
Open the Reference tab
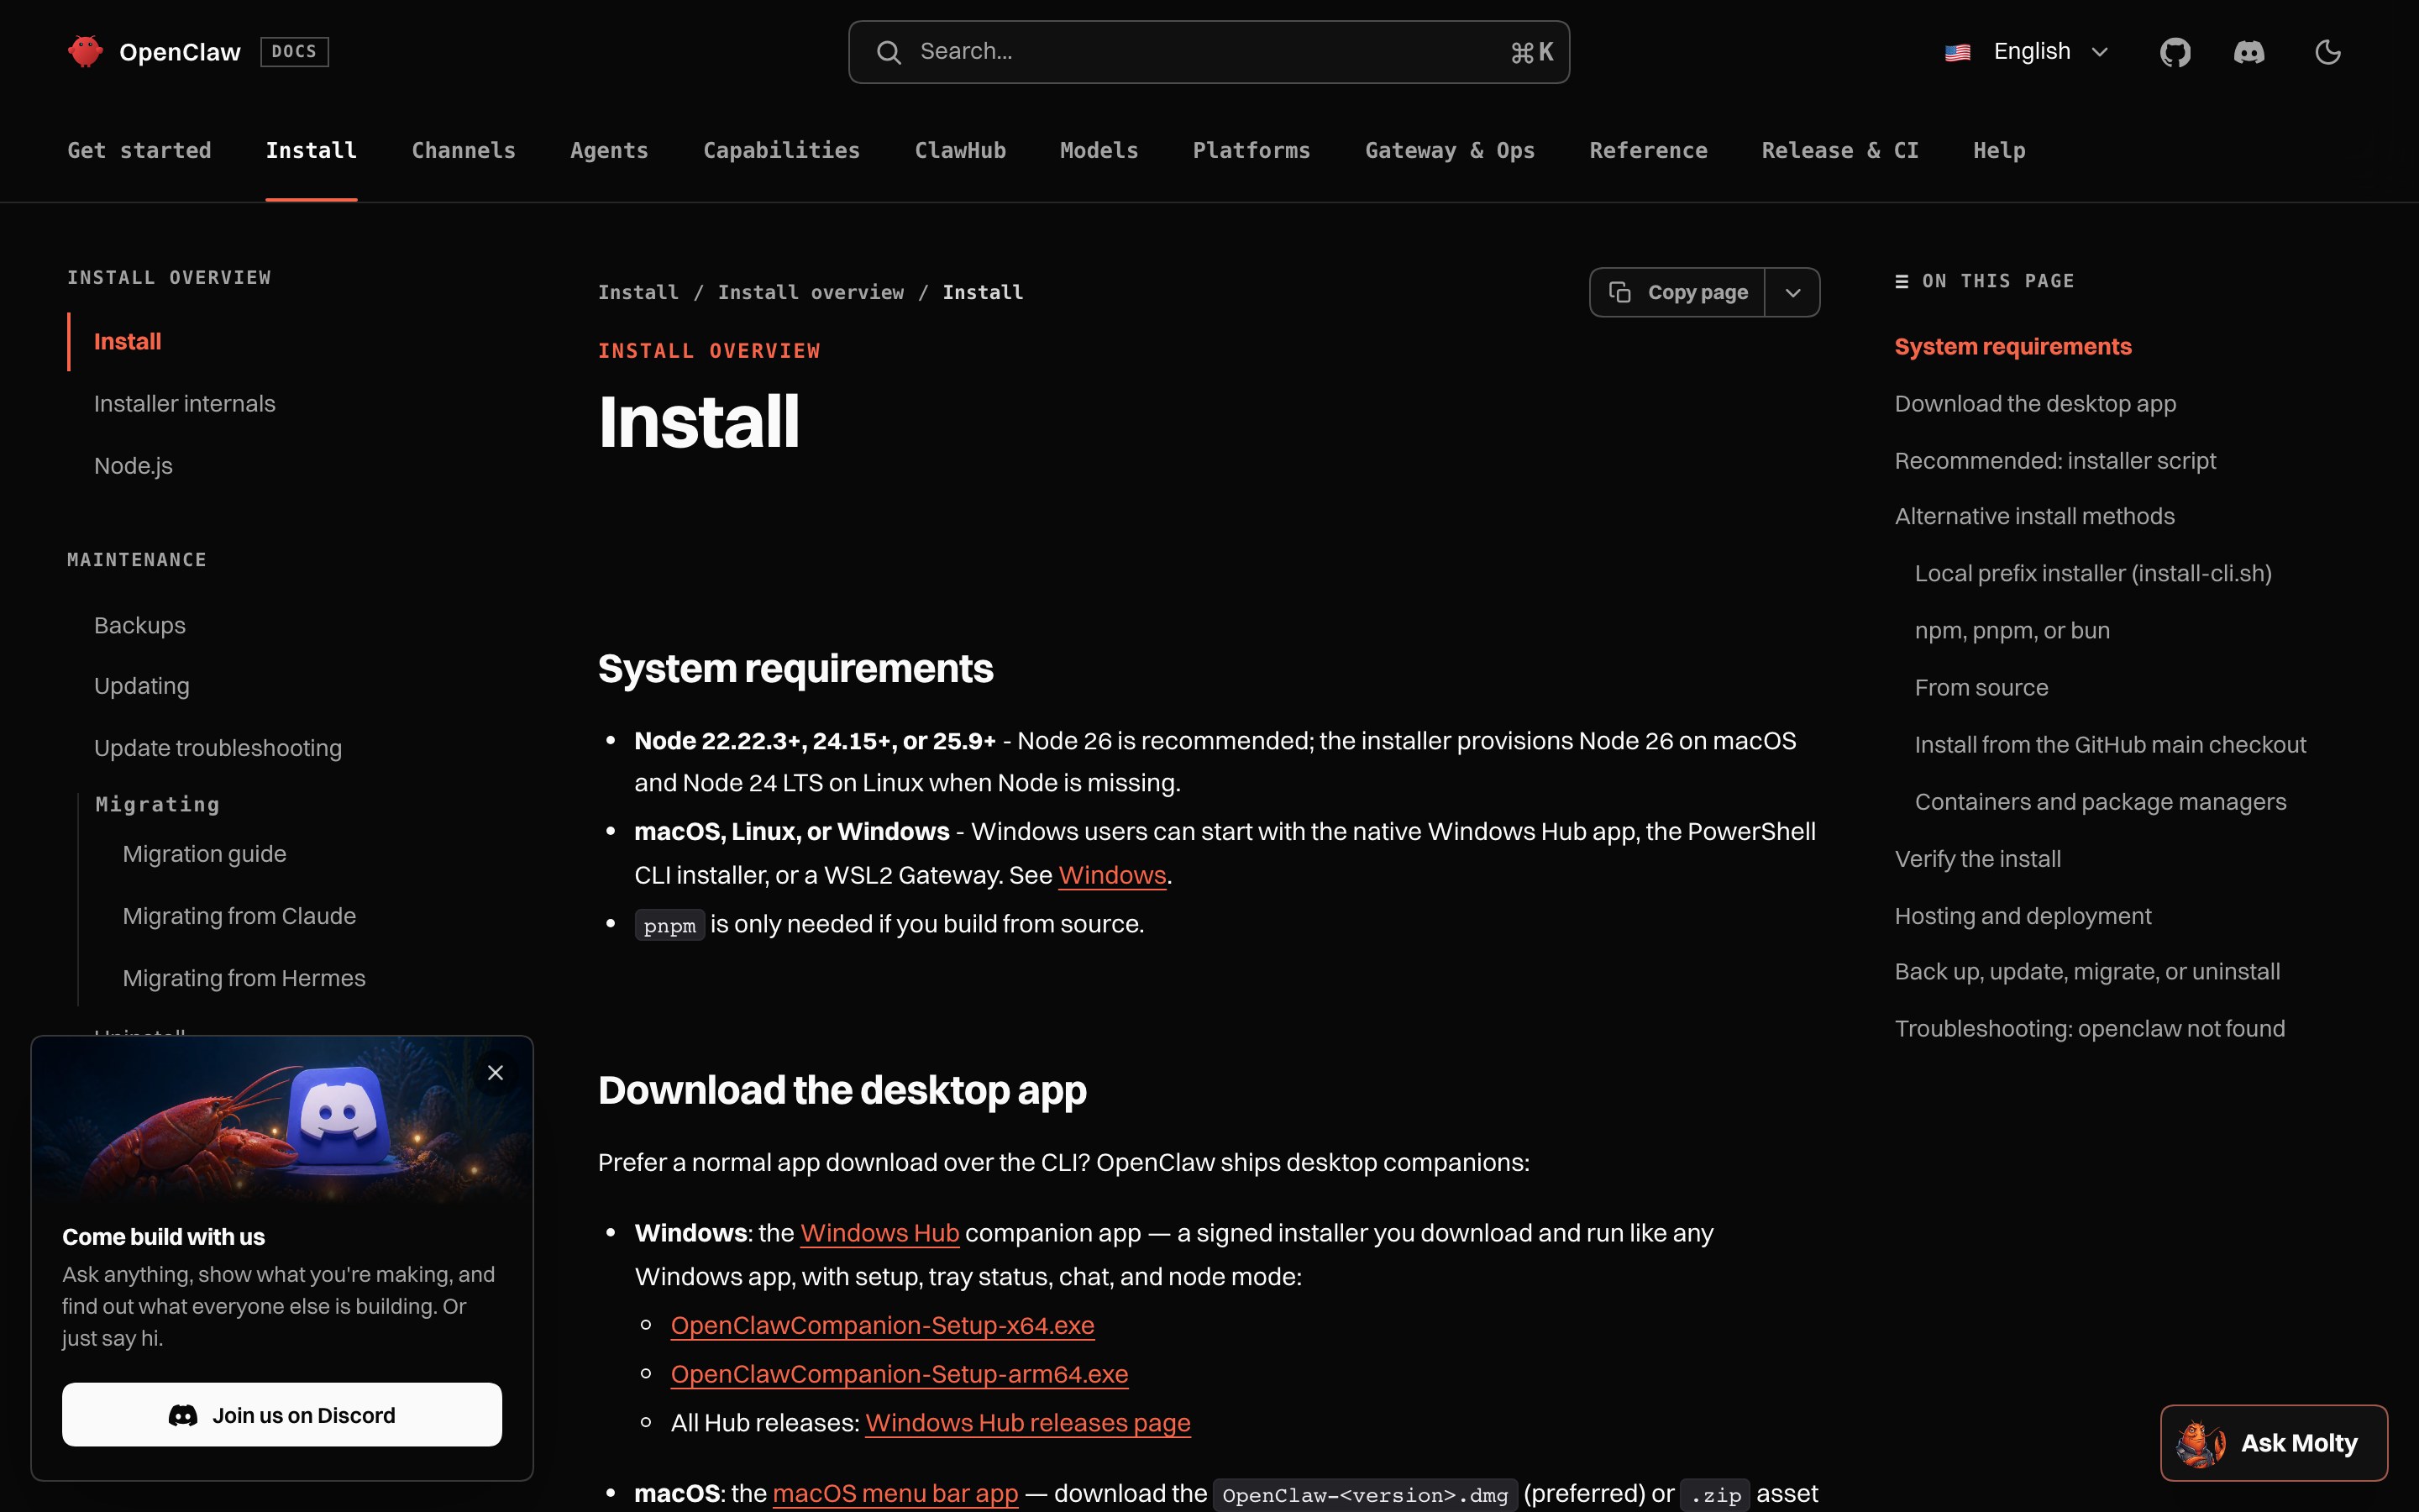click(1648, 150)
